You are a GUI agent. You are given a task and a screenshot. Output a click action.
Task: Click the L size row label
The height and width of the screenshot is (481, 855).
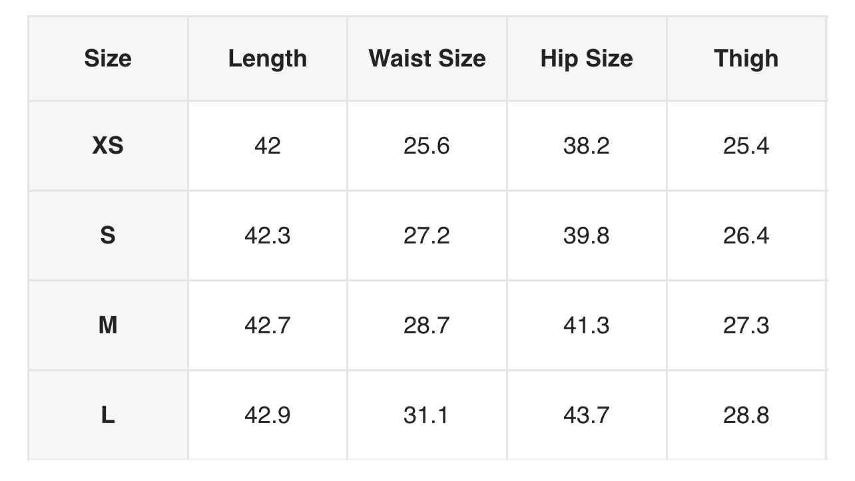[x=108, y=415]
